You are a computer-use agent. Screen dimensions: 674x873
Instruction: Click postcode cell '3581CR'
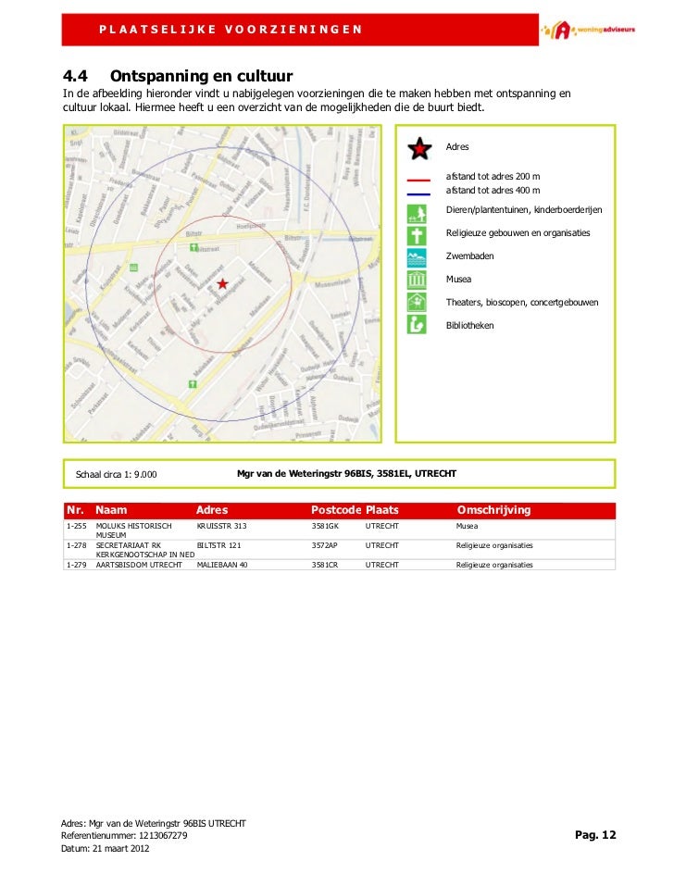[324, 565]
